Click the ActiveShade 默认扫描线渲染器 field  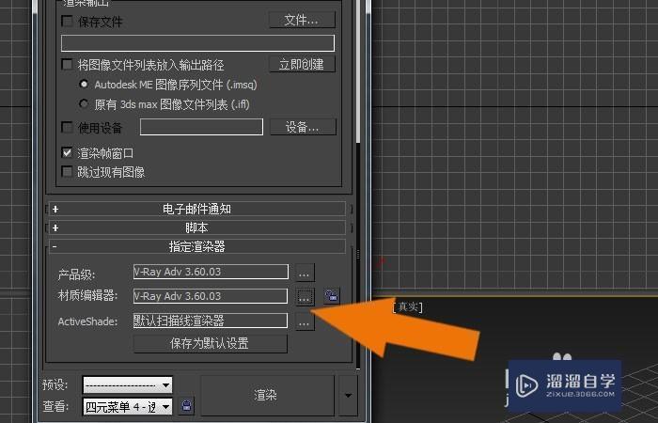pos(211,321)
